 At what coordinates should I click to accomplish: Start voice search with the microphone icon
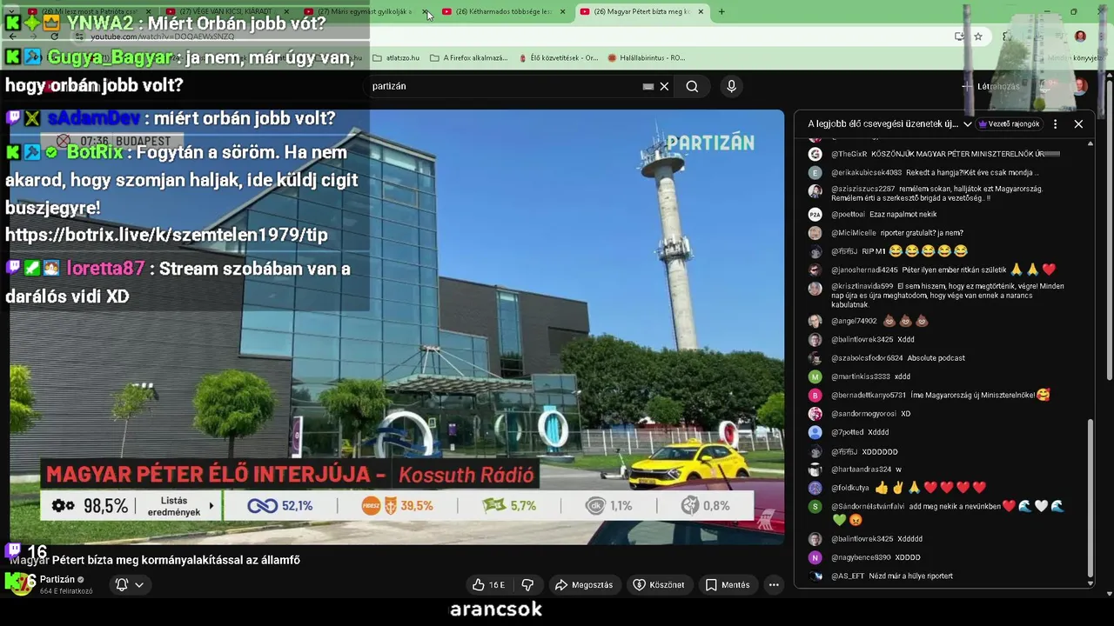click(731, 86)
